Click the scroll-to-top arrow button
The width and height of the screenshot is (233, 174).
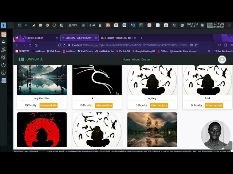click(x=228, y=146)
